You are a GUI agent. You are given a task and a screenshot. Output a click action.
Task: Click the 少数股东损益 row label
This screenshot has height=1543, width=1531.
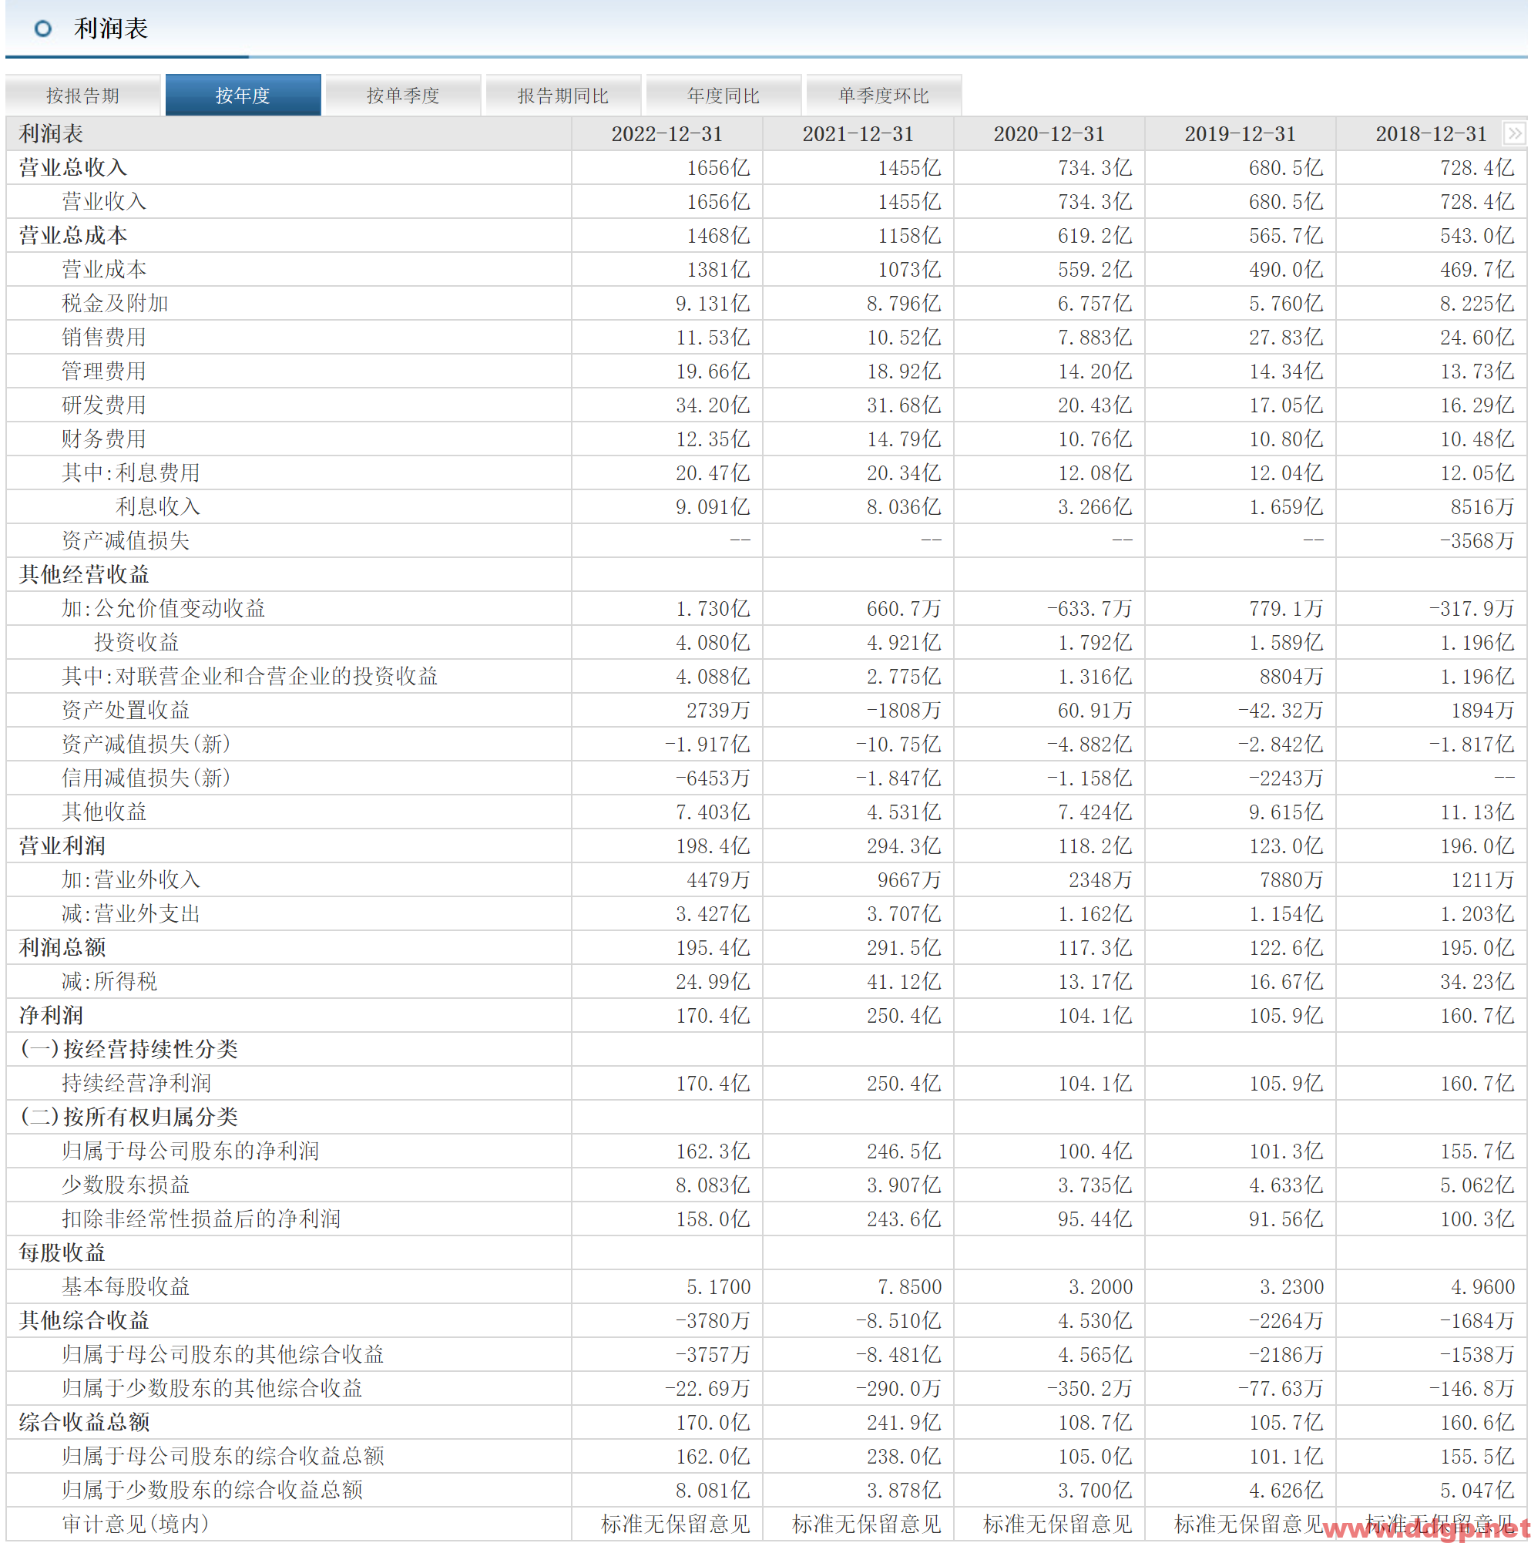click(126, 1185)
